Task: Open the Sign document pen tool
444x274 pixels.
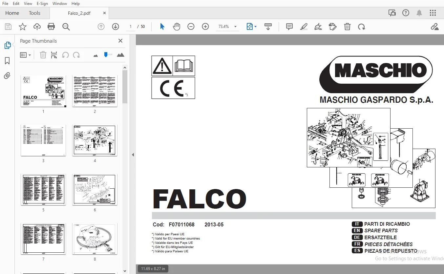Action: tap(318, 27)
